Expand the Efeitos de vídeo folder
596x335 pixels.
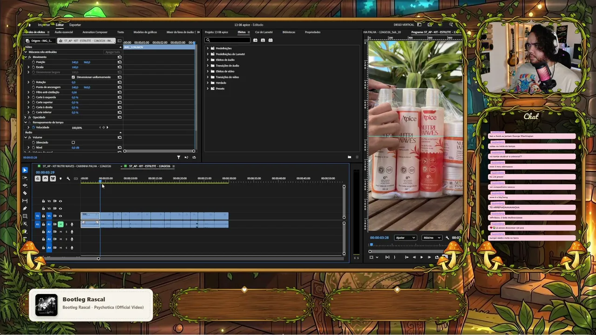pos(208,71)
